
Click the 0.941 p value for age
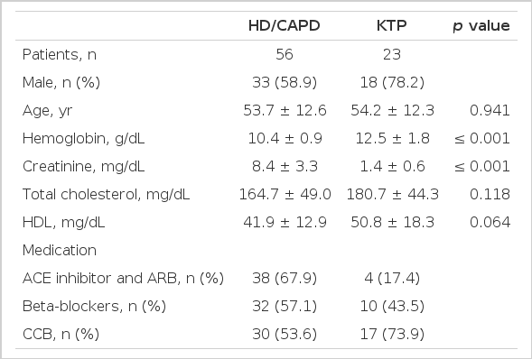490,110
